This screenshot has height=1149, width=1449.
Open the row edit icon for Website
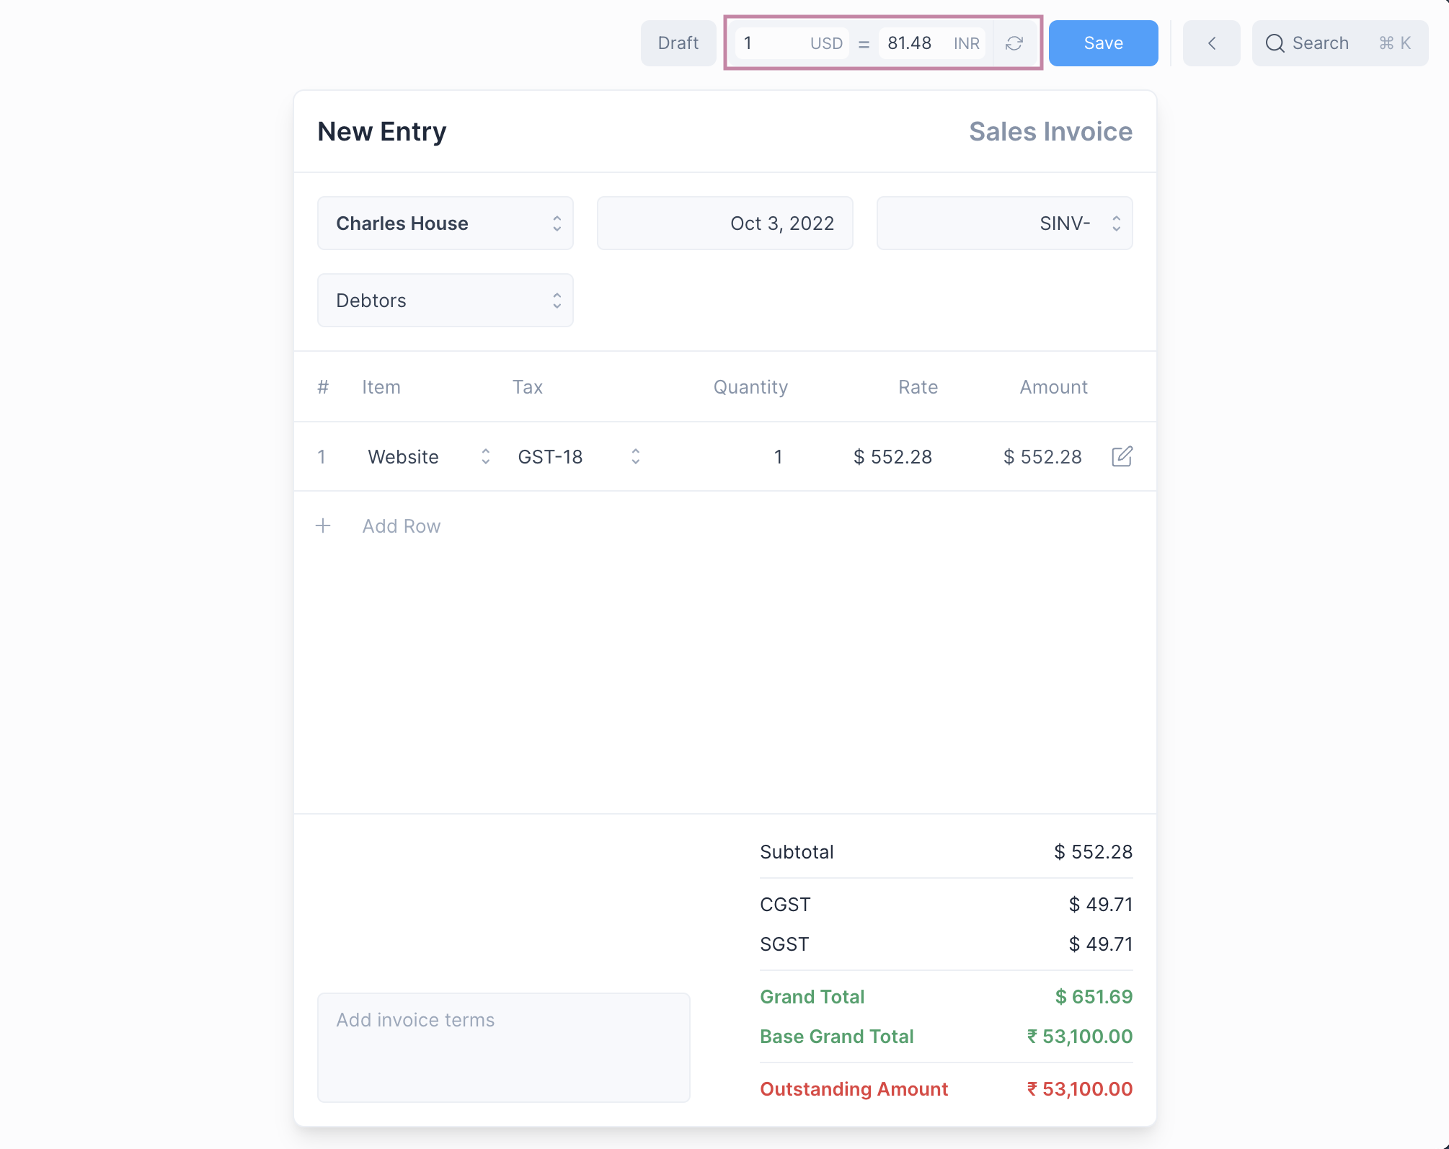(x=1122, y=456)
